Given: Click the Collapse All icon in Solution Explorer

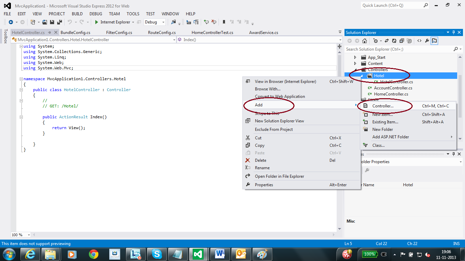Looking at the screenshot, I should point(402,41).
